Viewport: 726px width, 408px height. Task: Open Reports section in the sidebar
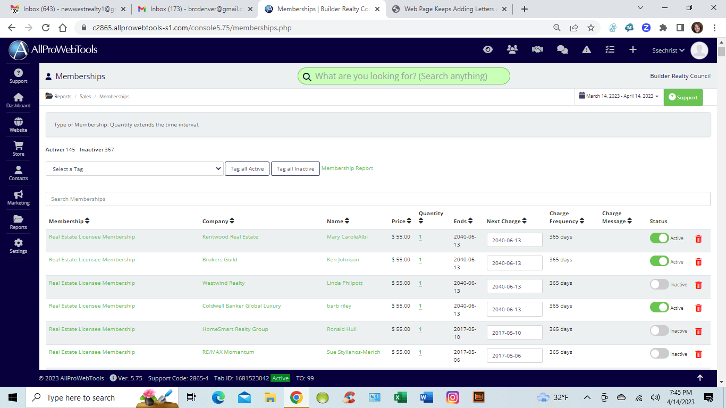[18, 222]
